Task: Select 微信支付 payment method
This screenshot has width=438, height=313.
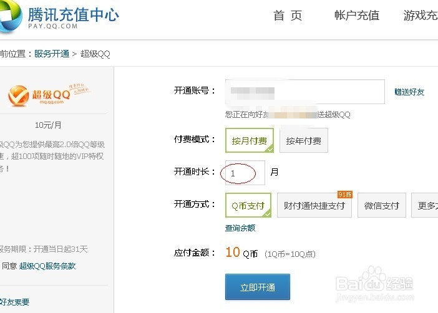Action: tap(382, 205)
